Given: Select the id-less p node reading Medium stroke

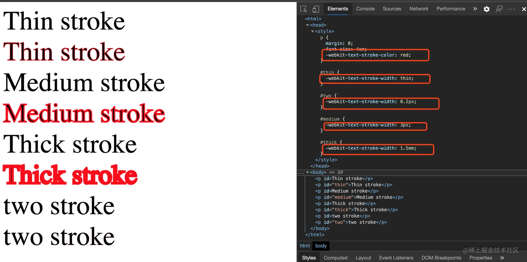Looking at the screenshot, I should coord(347,191).
